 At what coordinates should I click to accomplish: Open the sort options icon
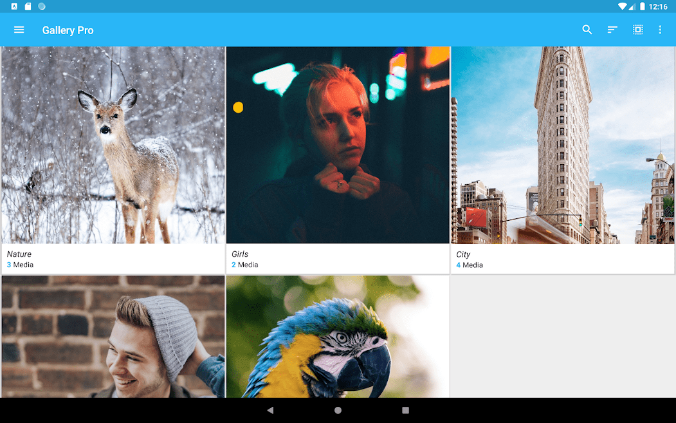pyautogui.click(x=612, y=30)
